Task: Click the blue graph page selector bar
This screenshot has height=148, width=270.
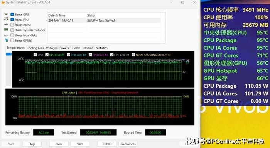Action: click(x=8, y=54)
